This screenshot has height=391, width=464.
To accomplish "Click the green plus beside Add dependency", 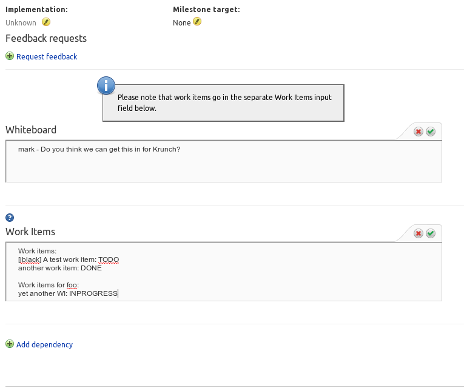I will (10, 344).
